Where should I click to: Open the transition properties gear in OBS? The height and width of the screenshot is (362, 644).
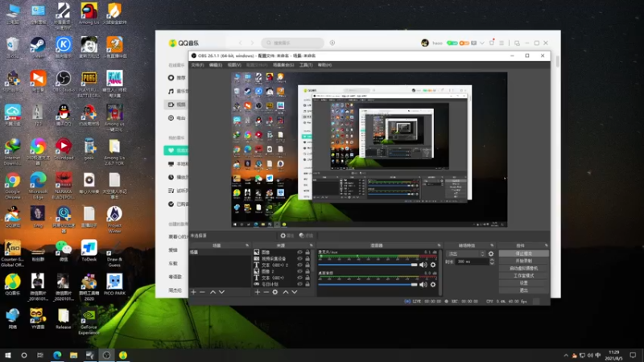click(x=491, y=253)
